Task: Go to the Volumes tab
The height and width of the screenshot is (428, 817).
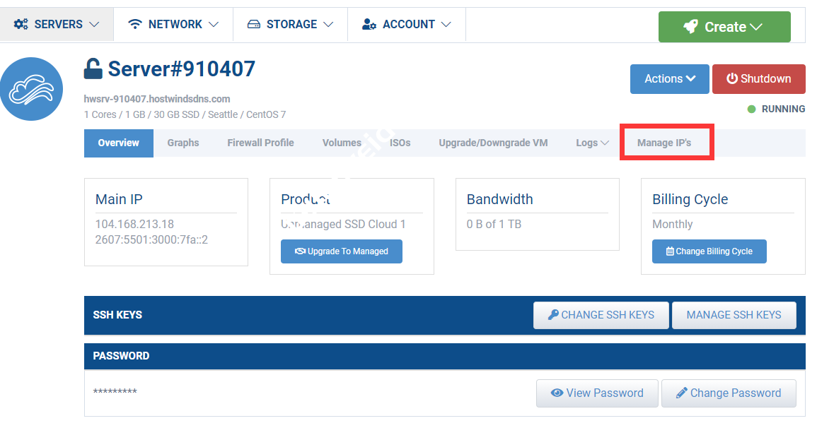Action: pyautogui.click(x=342, y=143)
